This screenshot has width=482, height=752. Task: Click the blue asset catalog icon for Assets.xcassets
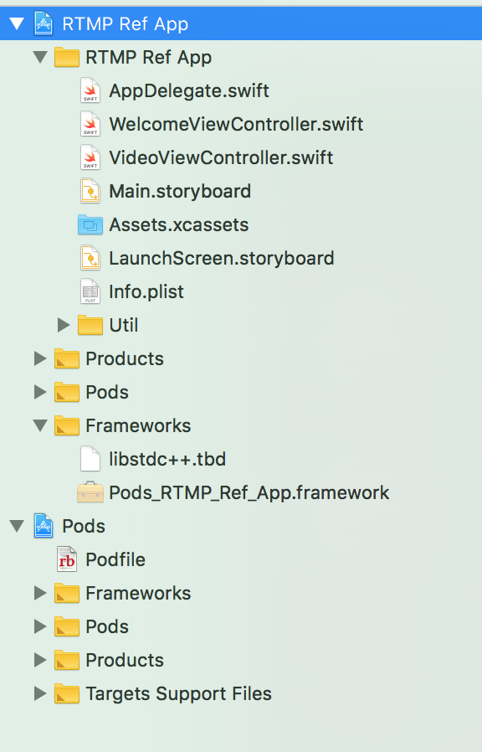tap(90, 224)
